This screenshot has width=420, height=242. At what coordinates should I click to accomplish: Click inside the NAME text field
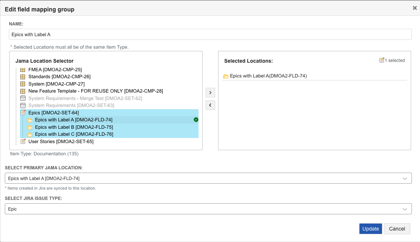click(148, 34)
